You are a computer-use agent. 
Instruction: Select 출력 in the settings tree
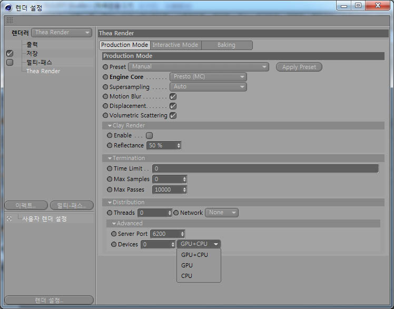coord(32,44)
